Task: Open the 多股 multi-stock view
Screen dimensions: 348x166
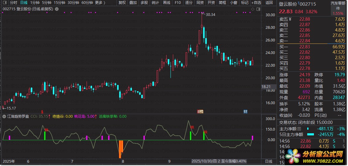Action: click(144, 3)
